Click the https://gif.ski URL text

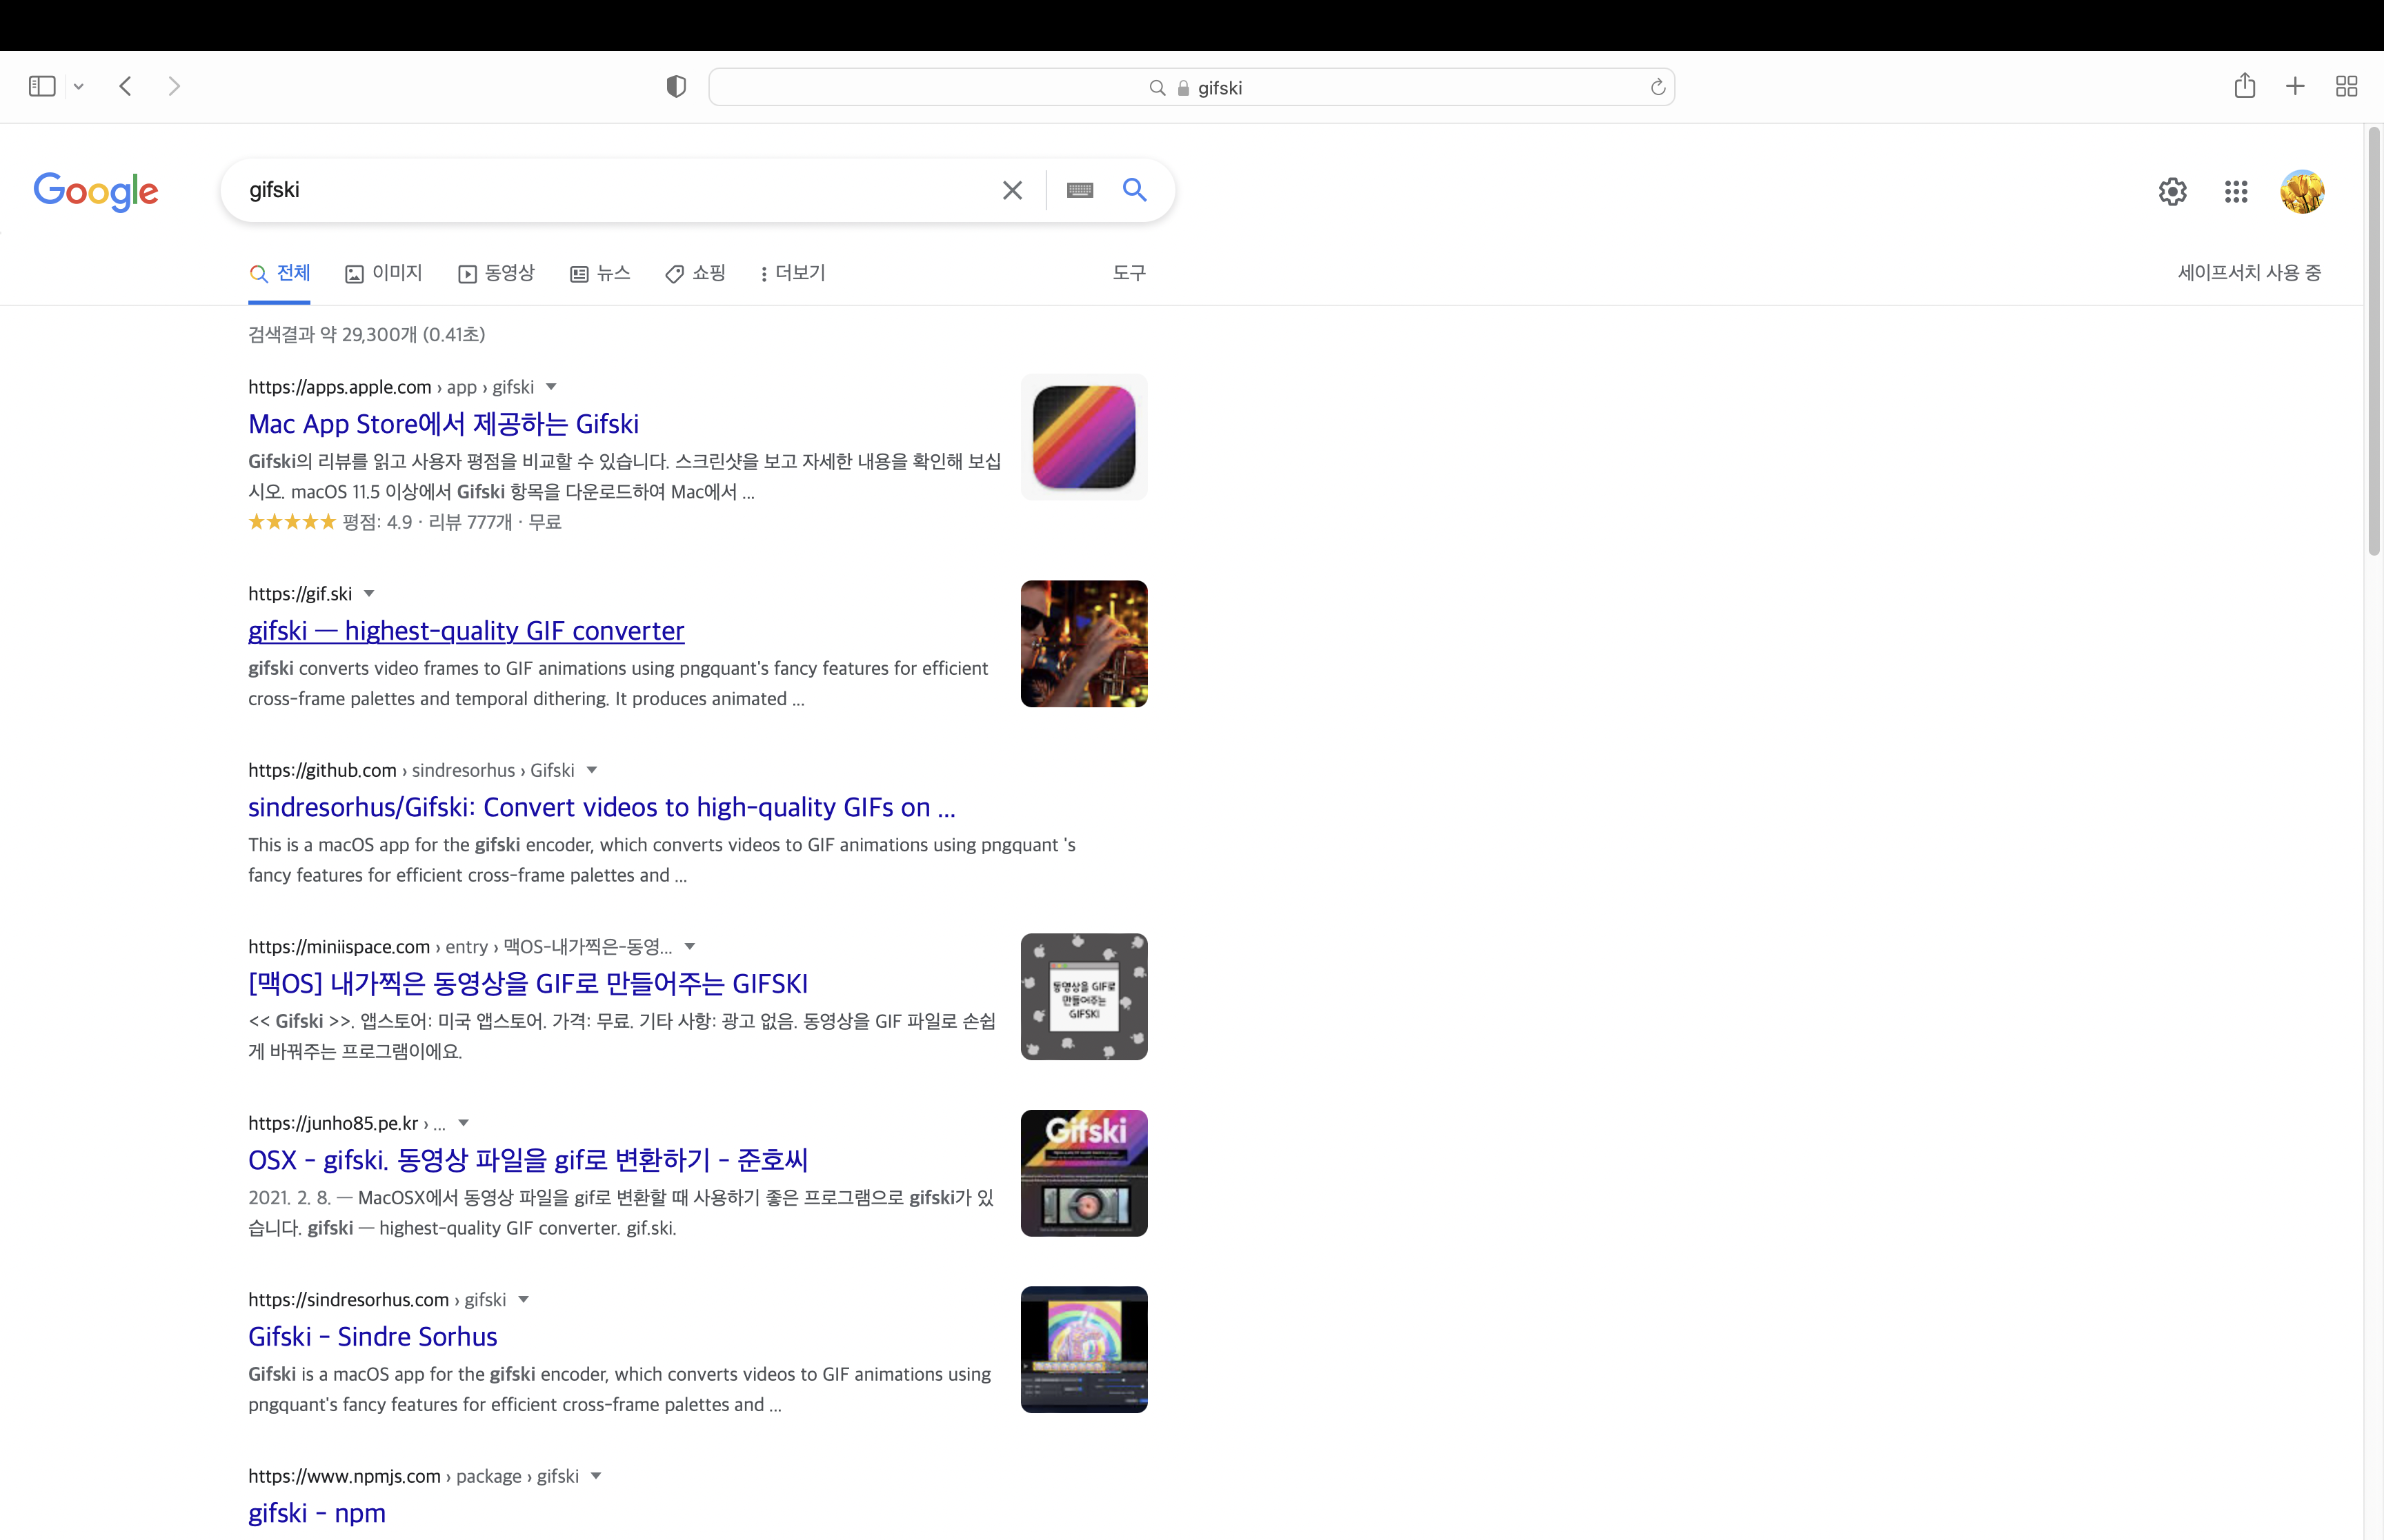click(x=300, y=594)
